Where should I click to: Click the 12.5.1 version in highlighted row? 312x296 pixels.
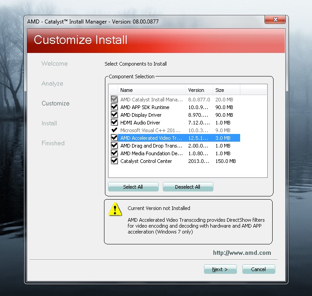pos(198,138)
